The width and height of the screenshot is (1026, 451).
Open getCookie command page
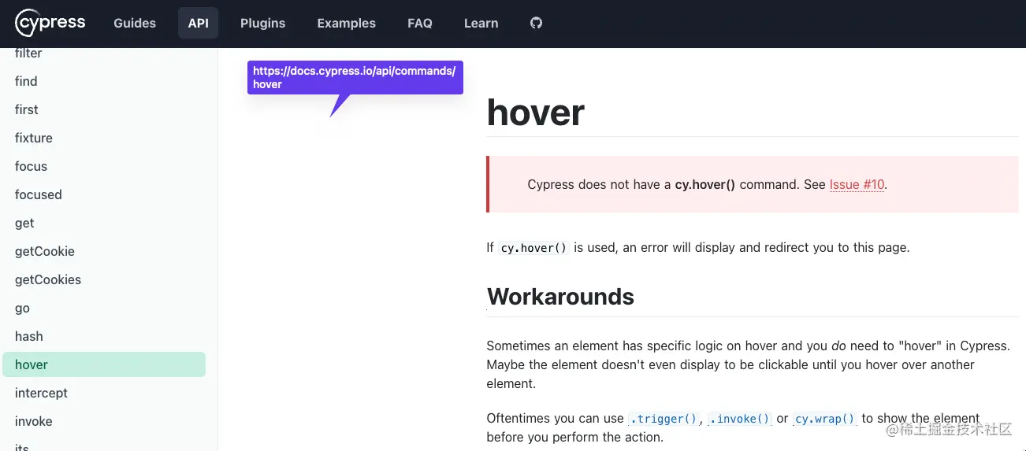(x=45, y=251)
